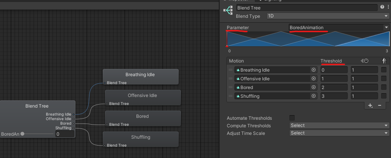Toggle mirror checkbox for Breathing Idle
This screenshot has width=391, height=158.
coord(384,70)
